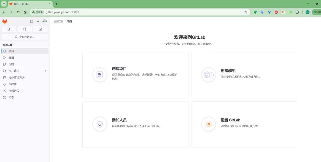The width and height of the screenshot is (321, 162).
Task: Open the user avatar menu
Action: pyautogui.click(x=45, y=21)
